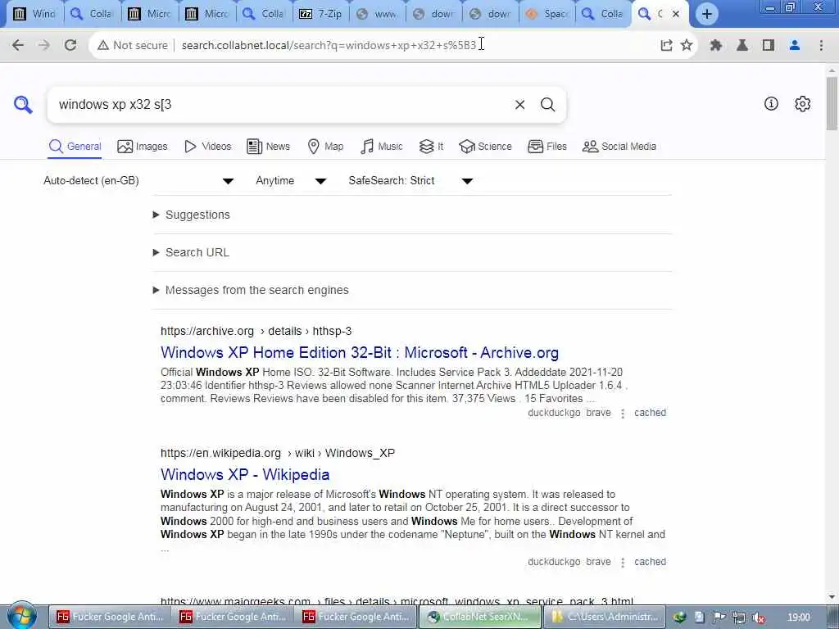Switch to the Files category
The image size is (839, 629).
coord(546,147)
